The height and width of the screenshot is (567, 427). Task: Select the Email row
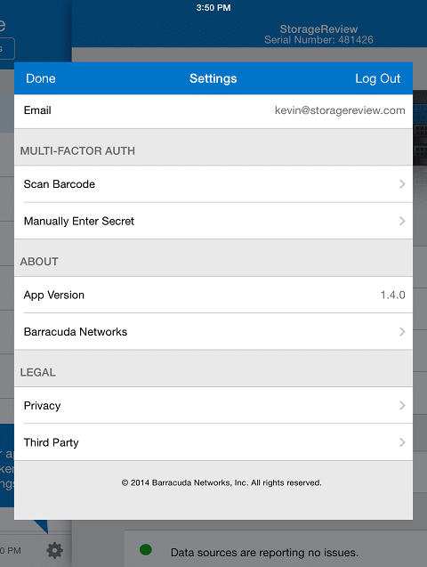click(213, 111)
